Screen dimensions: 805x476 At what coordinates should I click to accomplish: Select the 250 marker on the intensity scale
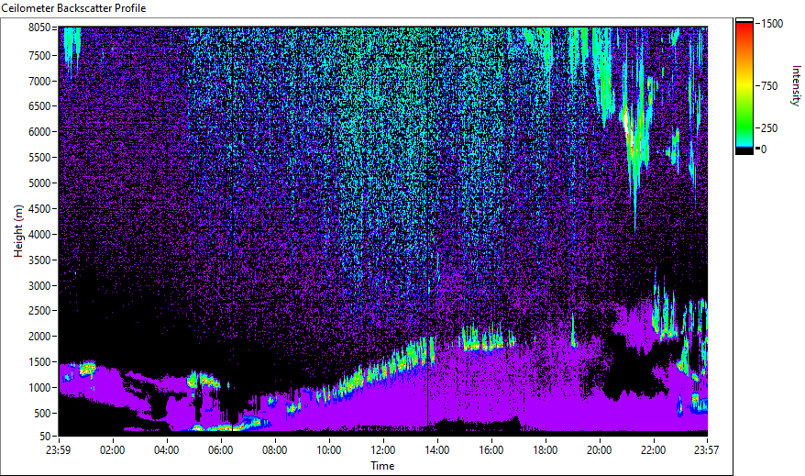coord(769,127)
